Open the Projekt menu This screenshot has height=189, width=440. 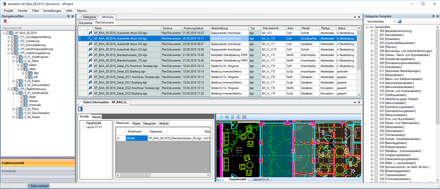9,11
